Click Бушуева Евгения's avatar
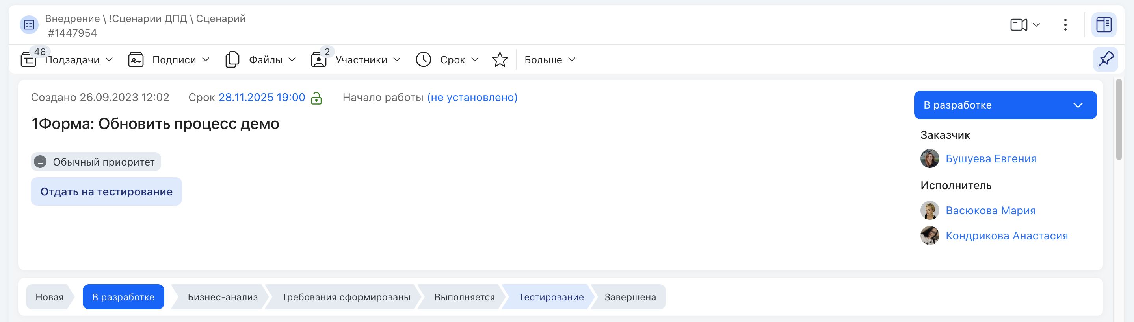This screenshot has height=322, width=1134. (x=929, y=158)
